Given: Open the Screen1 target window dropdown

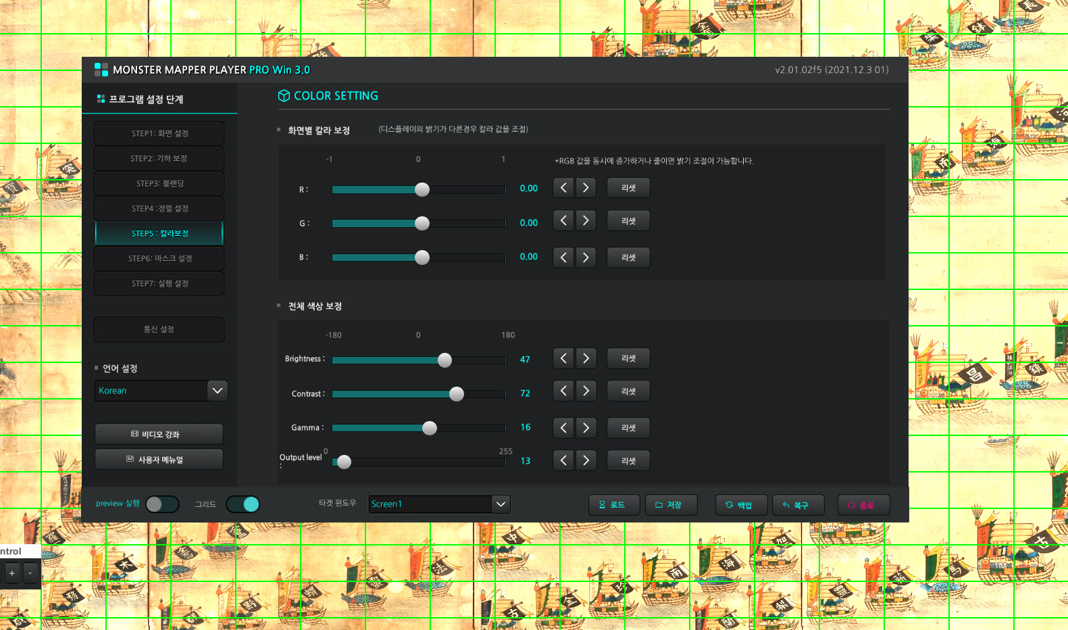Looking at the screenshot, I should click(x=501, y=504).
